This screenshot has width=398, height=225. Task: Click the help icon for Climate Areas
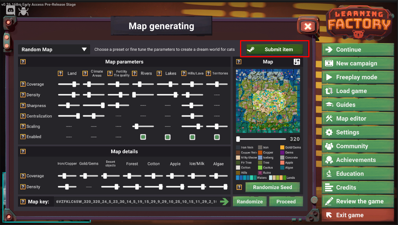tap(85, 73)
